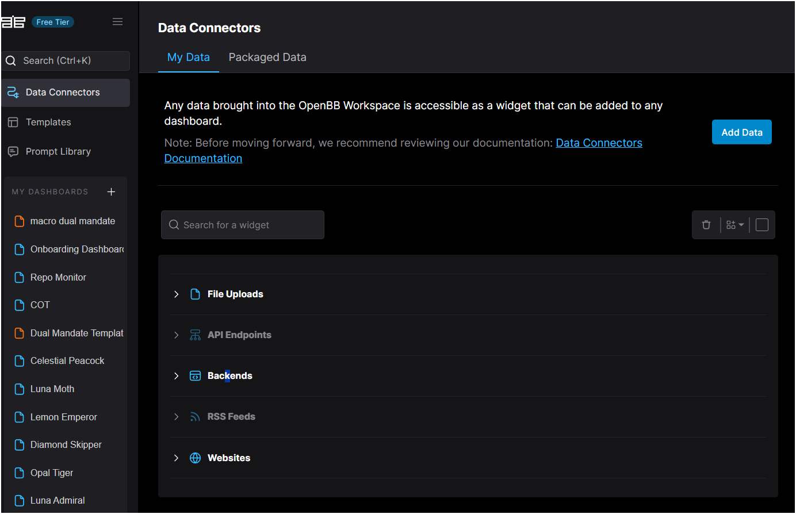Click the OpenBB logo icon

coord(13,22)
